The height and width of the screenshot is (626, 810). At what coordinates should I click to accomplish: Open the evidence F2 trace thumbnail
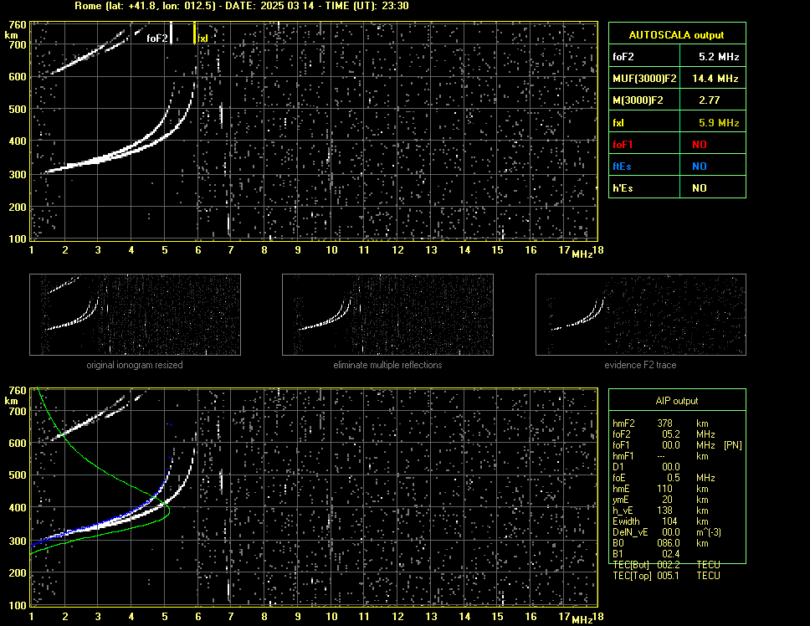pos(641,315)
